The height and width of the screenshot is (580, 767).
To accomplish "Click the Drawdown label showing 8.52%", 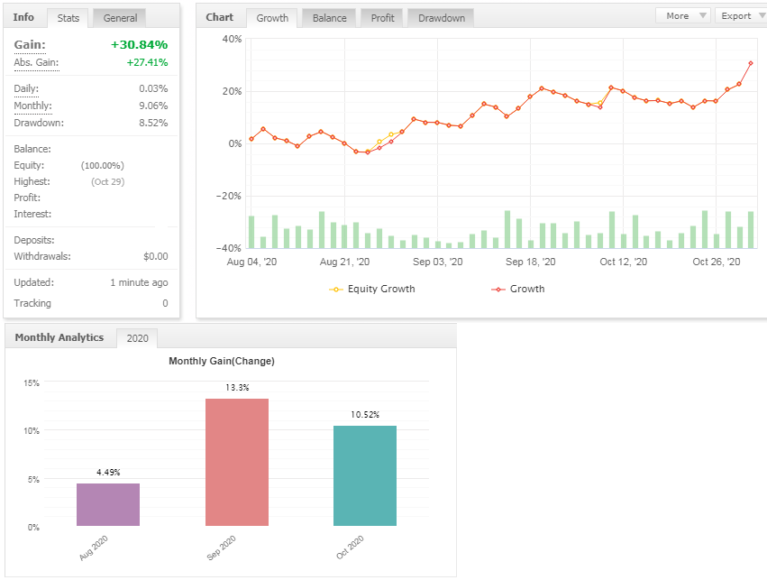I will click(39, 123).
